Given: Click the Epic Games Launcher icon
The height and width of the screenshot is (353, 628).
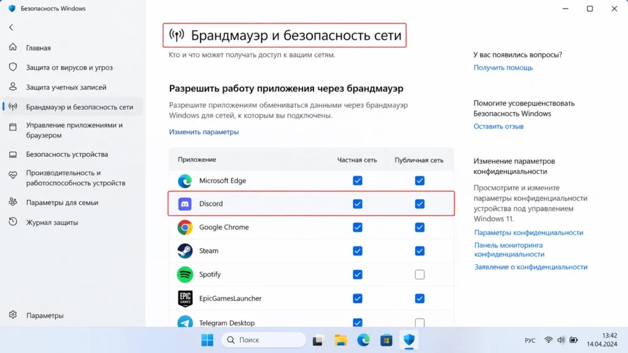Looking at the screenshot, I should 185,298.
